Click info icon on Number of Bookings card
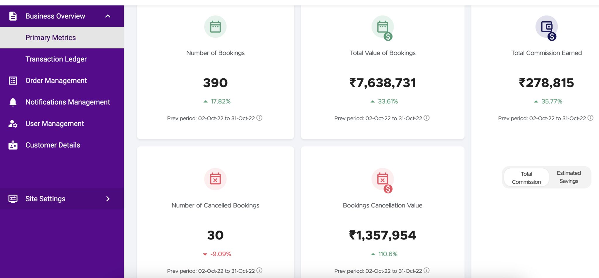 click(259, 118)
